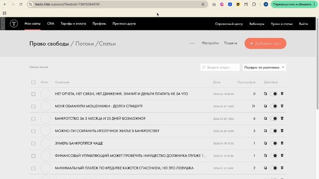Open the 'Профиль' menu item
Viewport: 319px width, 179px height.
(99, 23)
